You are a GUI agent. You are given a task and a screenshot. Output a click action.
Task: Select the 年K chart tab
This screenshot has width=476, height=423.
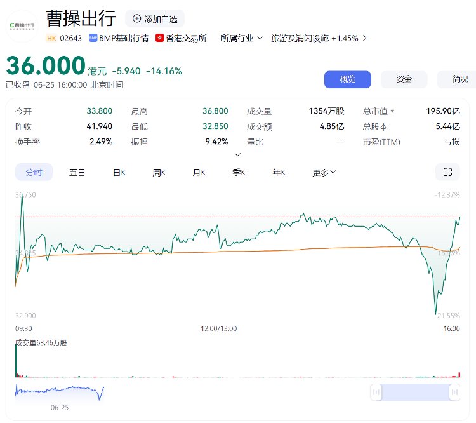[279, 173]
